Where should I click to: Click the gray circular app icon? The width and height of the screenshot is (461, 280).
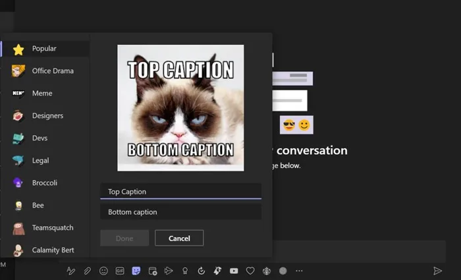coord(283,271)
